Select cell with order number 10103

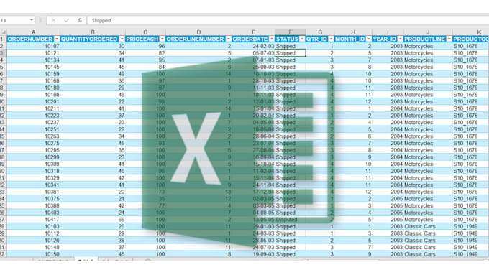[33, 226]
